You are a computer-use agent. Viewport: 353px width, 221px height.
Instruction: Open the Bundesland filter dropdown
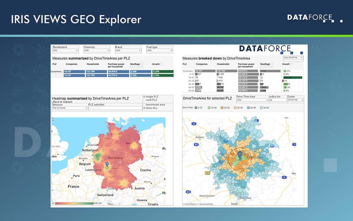[x=65, y=50]
